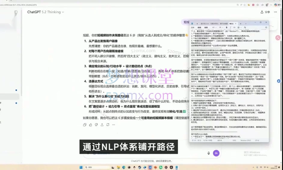Image resolution: width=283 pixels, height=170 pixels.
Task: Clear formatting in Notepad toolbar
Action: click(245, 28)
